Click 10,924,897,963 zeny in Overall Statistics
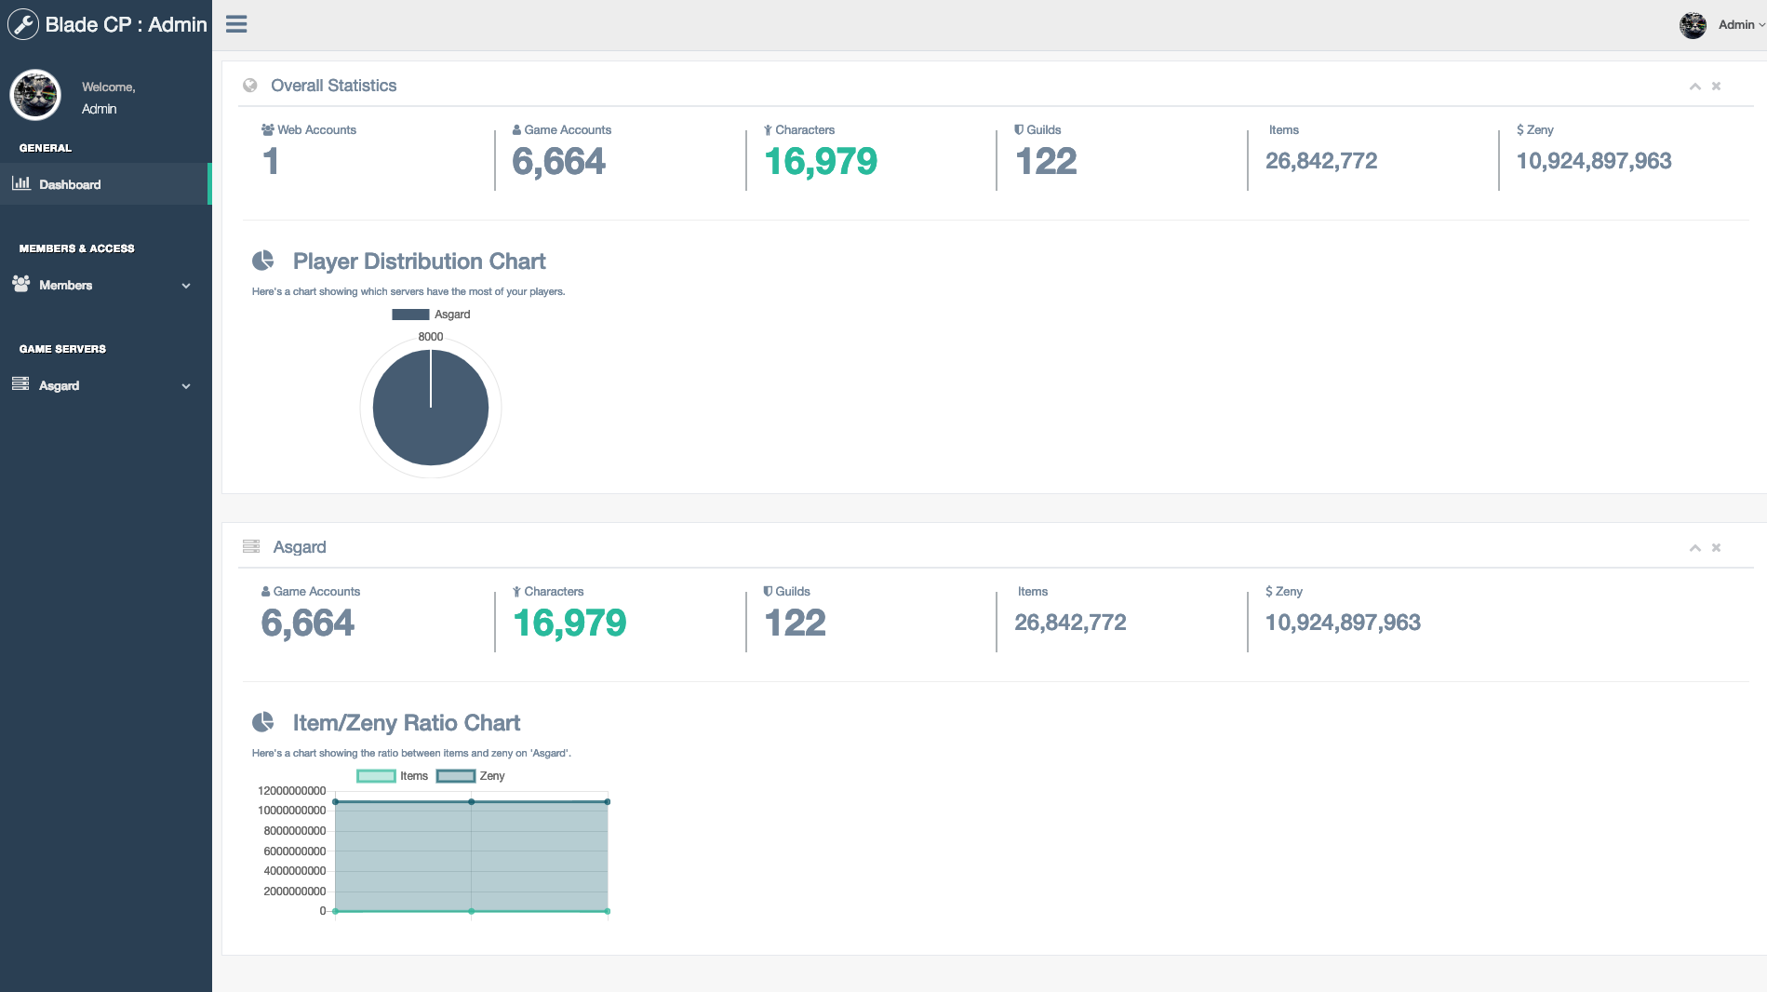 pyautogui.click(x=1594, y=161)
